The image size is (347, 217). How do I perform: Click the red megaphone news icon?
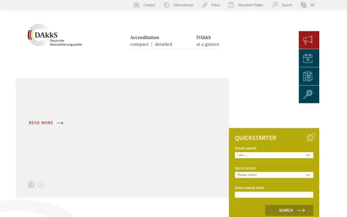[x=309, y=40]
